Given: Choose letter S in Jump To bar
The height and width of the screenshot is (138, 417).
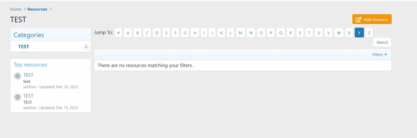Looking at the screenshot, I should pos(300,32).
